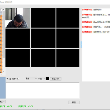This screenshot has width=110, height=110.
Task: Click the user list scroll-up arrow
Action: coord(4,10)
